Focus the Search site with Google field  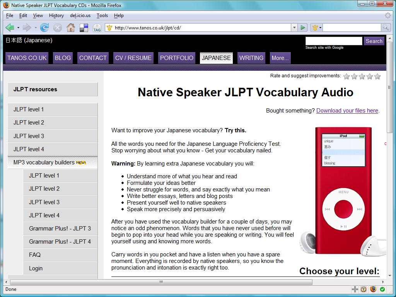(334, 41)
